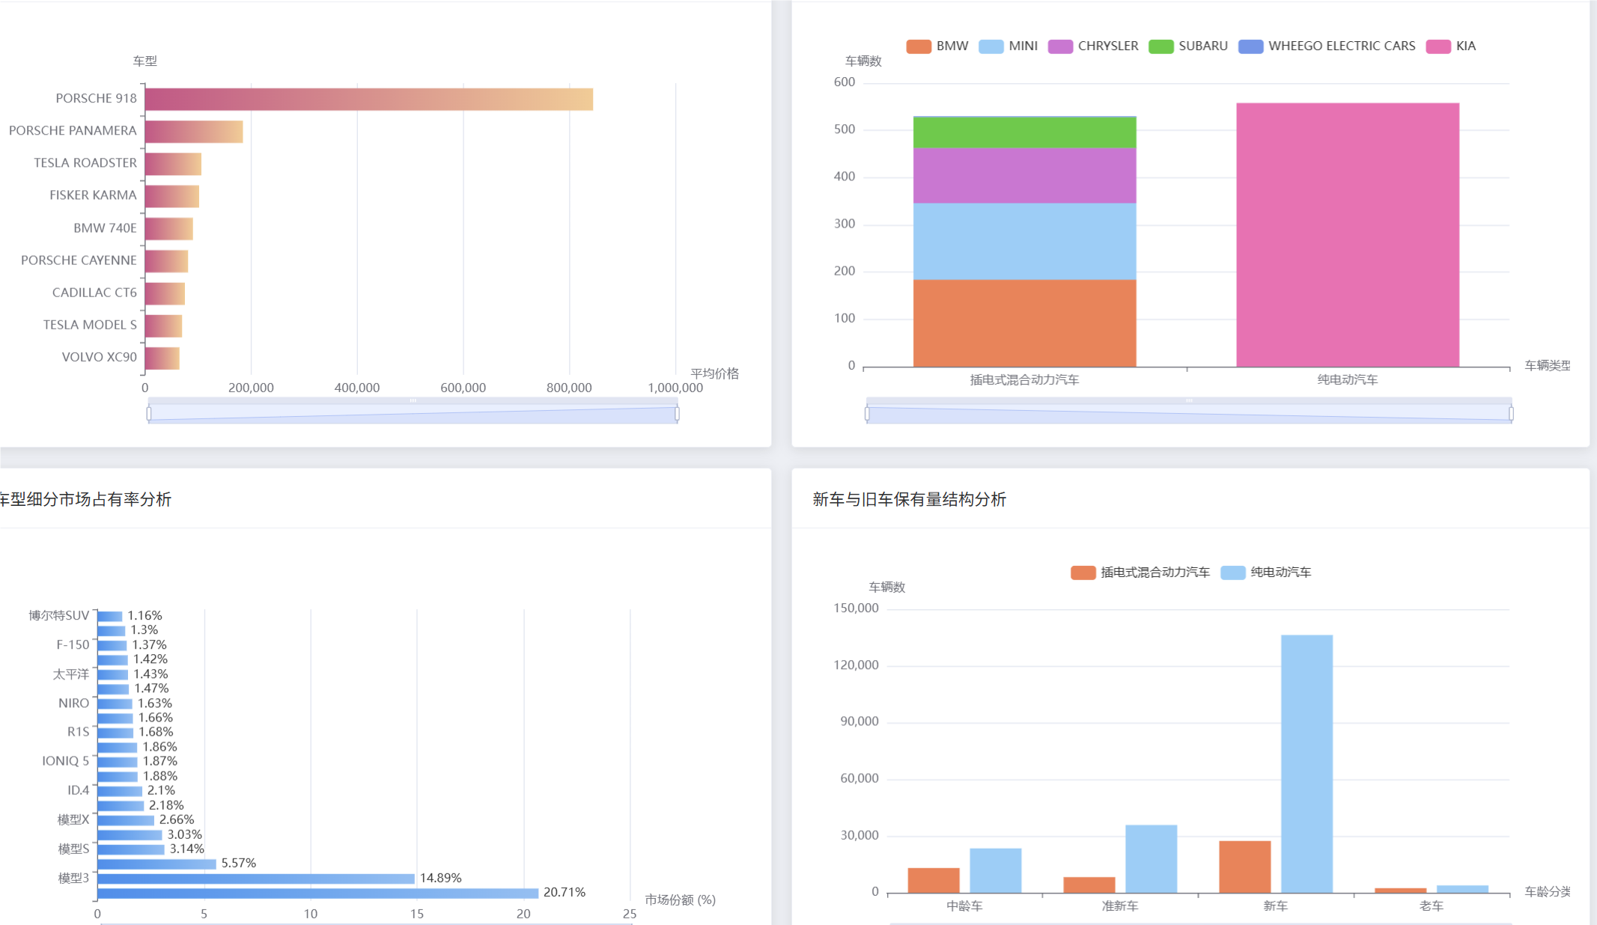This screenshot has height=925, width=1597.
Task: Click the 20.71% market share bar
Action: [x=318, y=893]
